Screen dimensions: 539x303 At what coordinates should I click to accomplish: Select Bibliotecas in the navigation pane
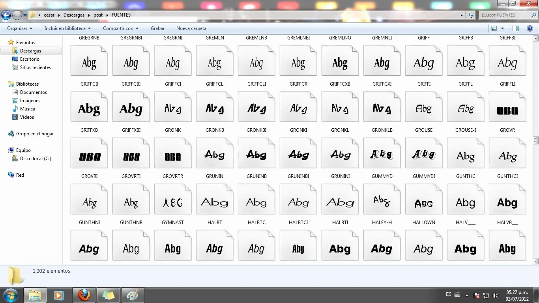[27, 84]
